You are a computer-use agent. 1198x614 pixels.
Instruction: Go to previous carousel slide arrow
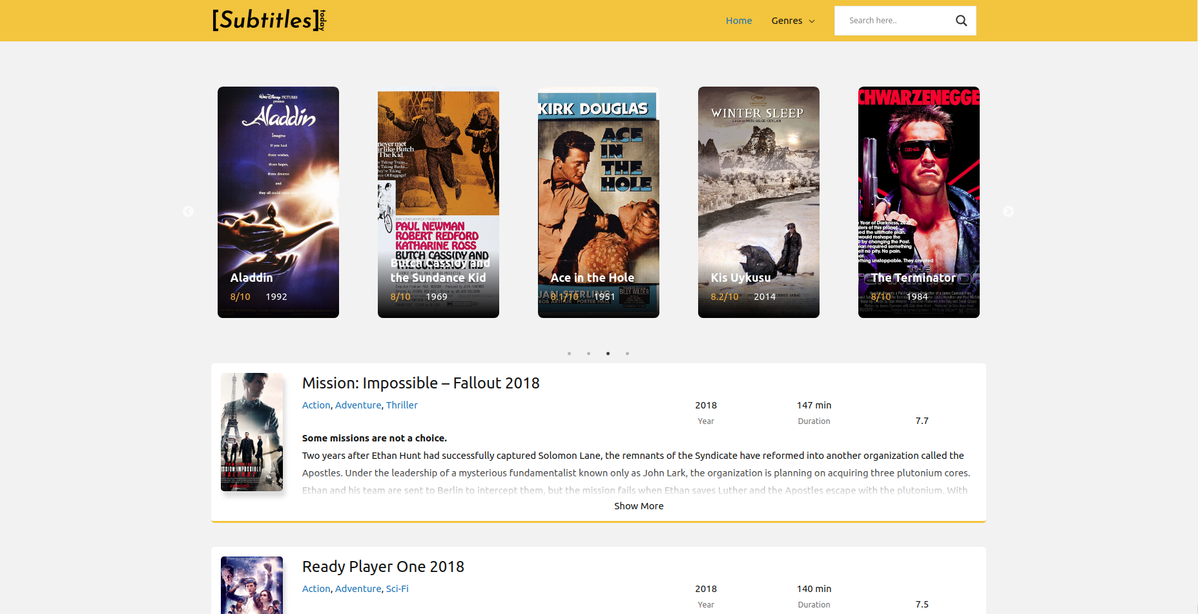pos(188,211)
